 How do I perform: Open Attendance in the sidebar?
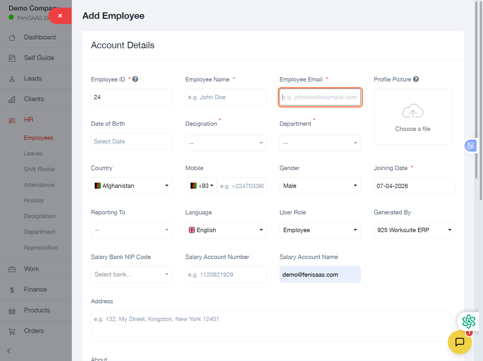39,185
